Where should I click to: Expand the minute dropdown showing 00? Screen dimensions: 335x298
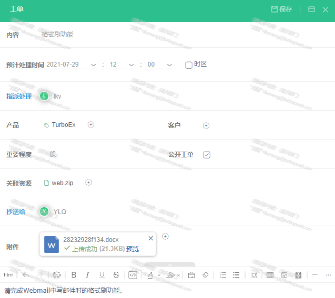pos(160,65)
